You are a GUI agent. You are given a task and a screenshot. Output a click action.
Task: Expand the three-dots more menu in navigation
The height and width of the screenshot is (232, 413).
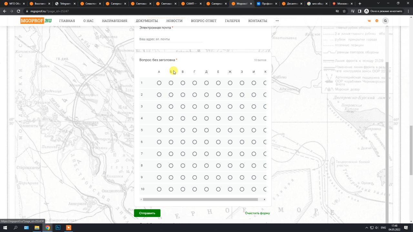[x=277, y=21]
